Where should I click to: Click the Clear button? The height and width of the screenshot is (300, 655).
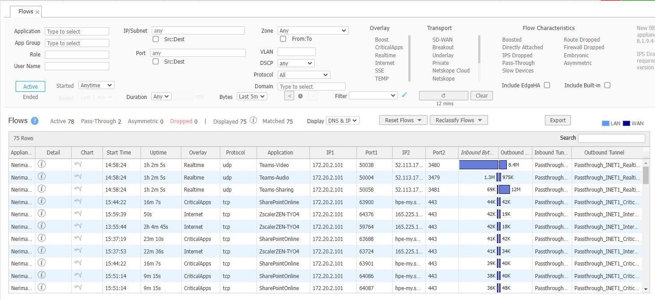tap(482, 95)
